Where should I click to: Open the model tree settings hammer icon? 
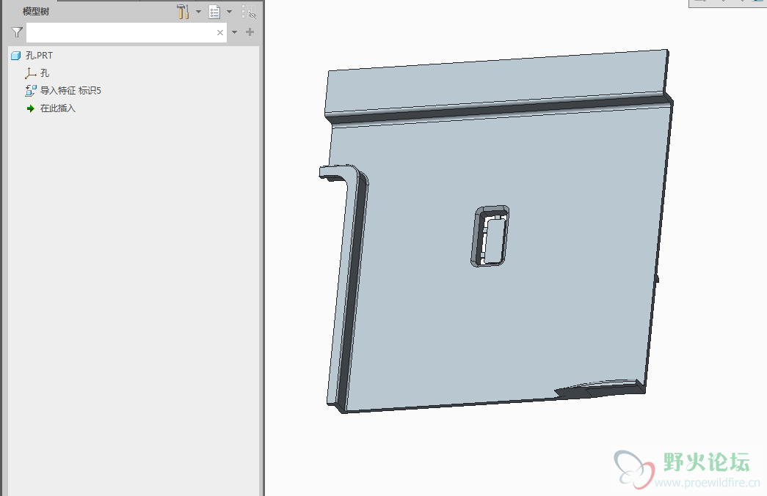(x=183, y=12)
